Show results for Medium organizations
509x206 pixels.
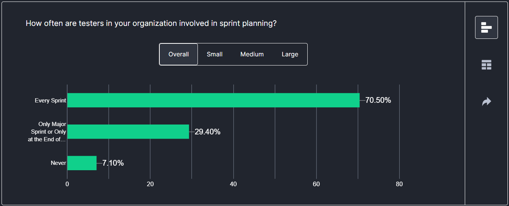[252, 54]
